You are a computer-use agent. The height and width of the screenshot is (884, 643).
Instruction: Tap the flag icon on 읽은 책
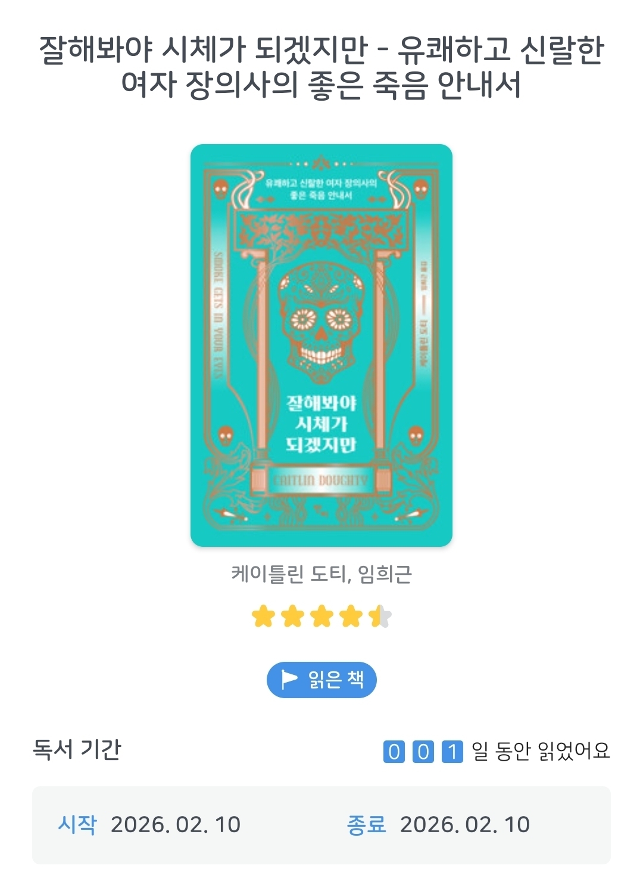point(289,680)
